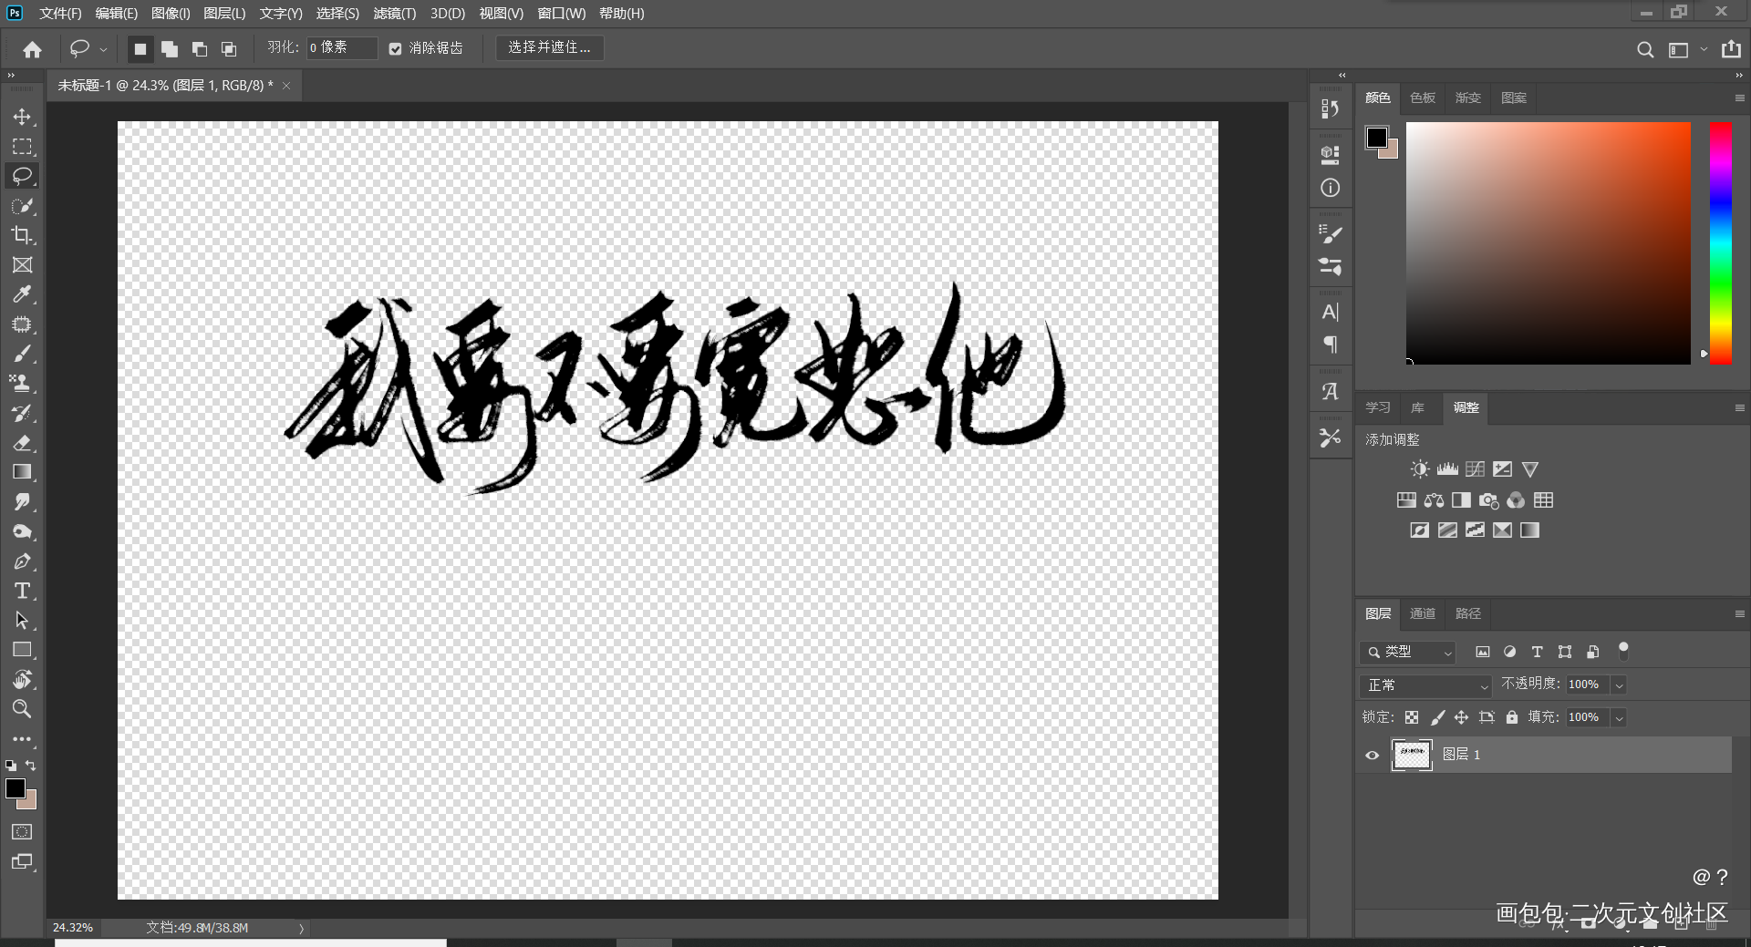Add a Brightness/Contrast adjustment
1751x947 pixels.
[x=1420, y=469]
